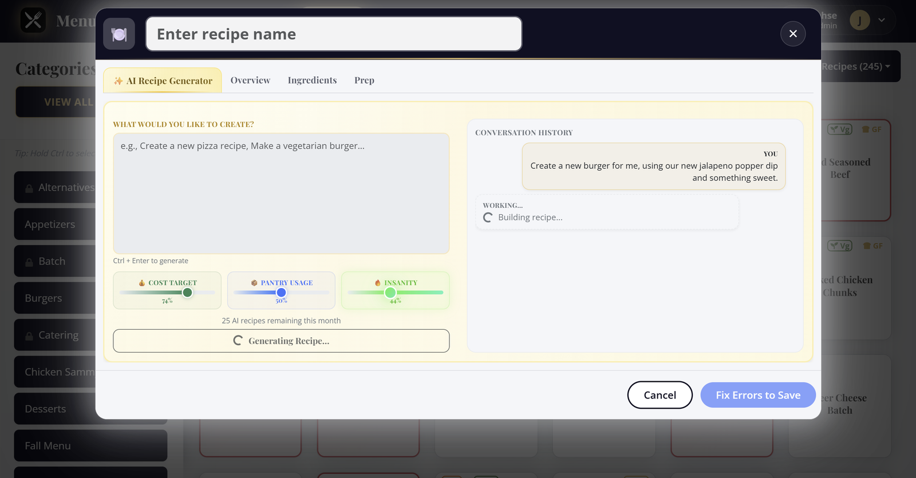Switch to the AI Recipe Generator tab
Screen dimensions: 916x478
(163, 81)
